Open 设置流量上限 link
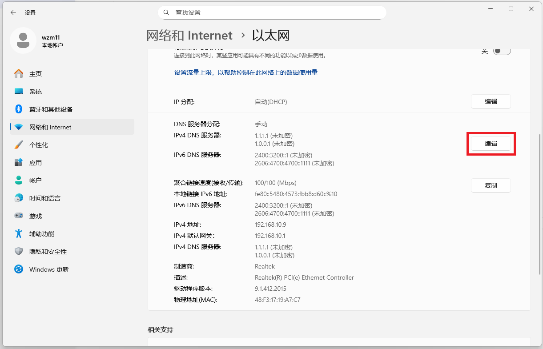The image size is (543, 349). pos(246,72)
